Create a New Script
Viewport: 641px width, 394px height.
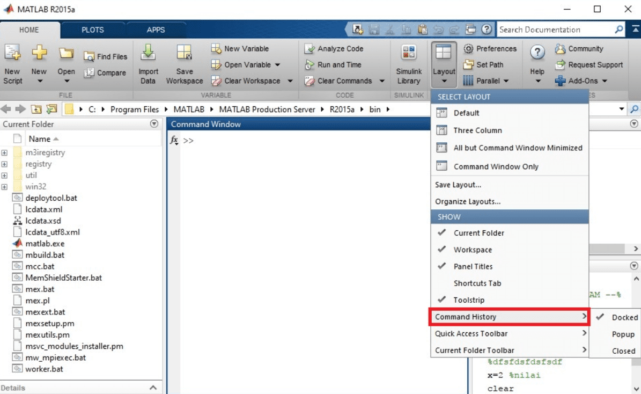pyautogui.click(x=13, y=64)
